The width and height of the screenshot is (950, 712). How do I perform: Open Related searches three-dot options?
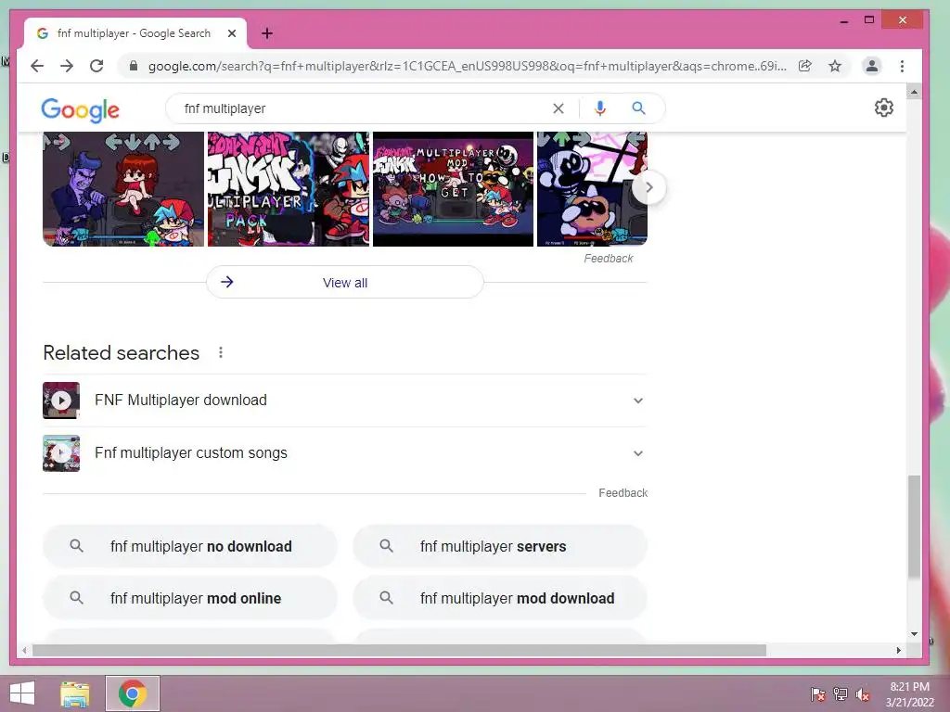point(221,352)
